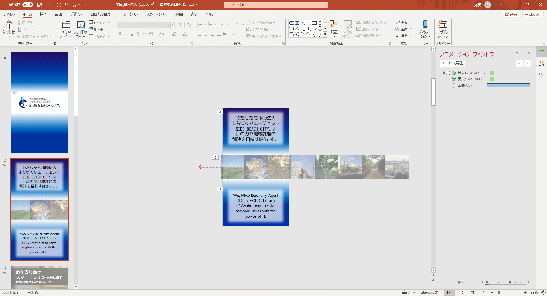This screenshot has width=547, height=296.
Task: Click the 配置 arrange icon
Action: click(x=334, y=25)
